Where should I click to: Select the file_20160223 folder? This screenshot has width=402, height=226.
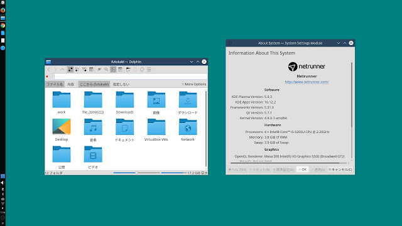(93, 102)
